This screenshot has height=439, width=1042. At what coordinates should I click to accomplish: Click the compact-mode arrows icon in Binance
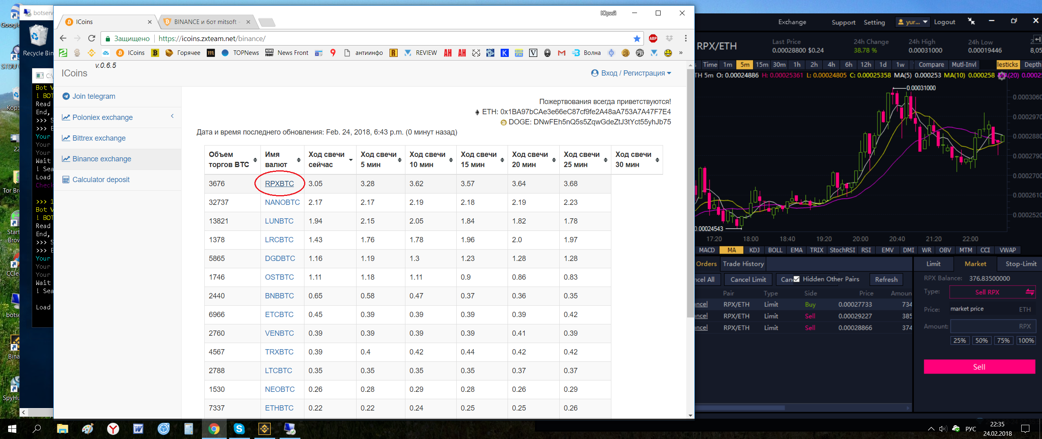971,21
